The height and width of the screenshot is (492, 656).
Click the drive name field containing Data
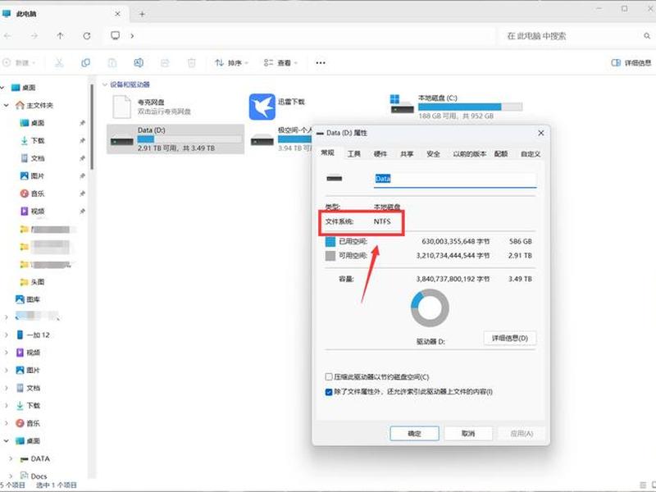pos(455,179)
